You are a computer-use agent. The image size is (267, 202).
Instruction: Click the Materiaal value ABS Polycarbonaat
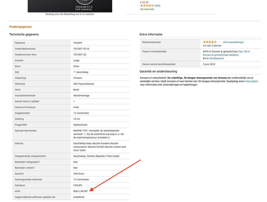(x=84, y=84)
